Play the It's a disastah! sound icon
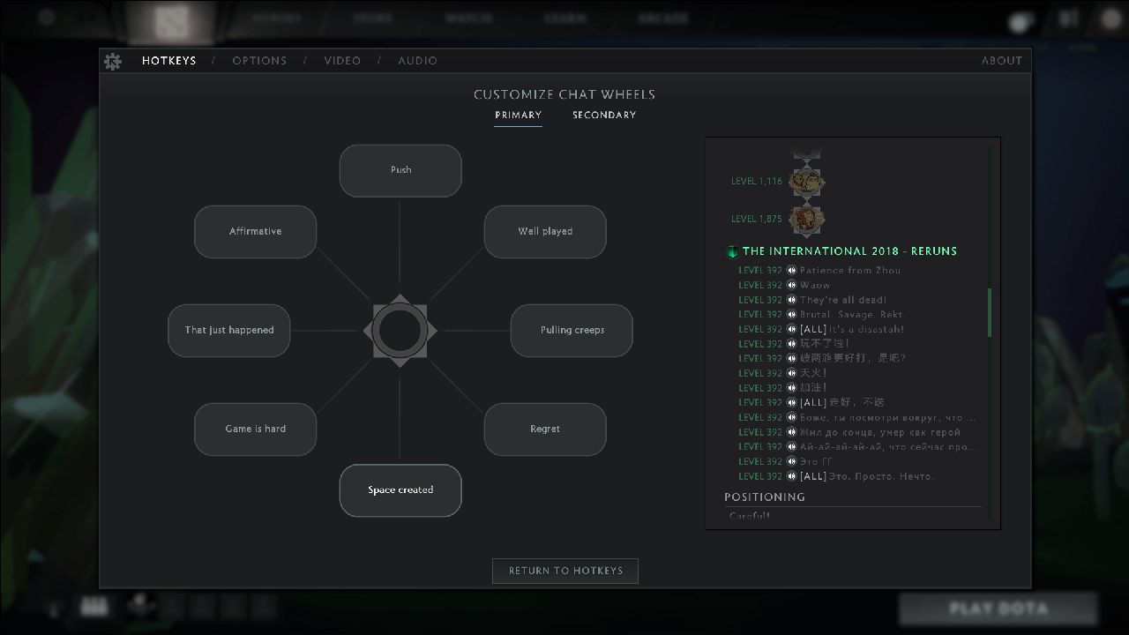1129x635 pixels. pos(791,329)
